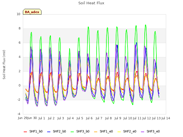Click the Jul 9 x-axis label

118,118
